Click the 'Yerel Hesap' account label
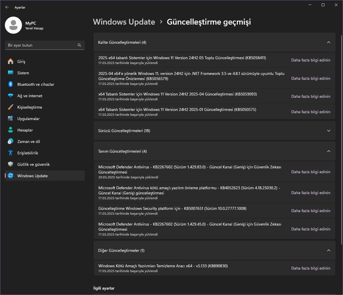Image resolution: width=343 pixels, height=295 pixels. pyautogui.click(x=34, y=28)
